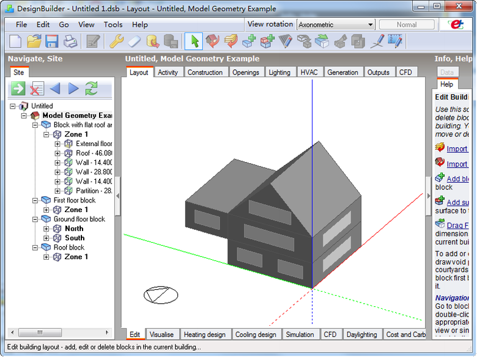Open the Tools menu

113,25
